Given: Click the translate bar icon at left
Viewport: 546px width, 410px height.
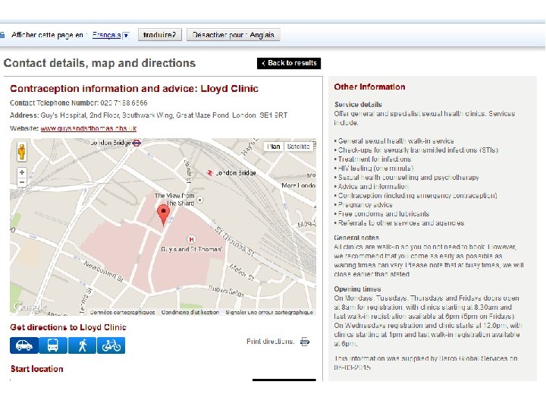Looking at the screenshot, I should [2, 35].
